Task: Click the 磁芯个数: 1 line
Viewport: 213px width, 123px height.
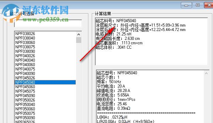Action: 108,77
